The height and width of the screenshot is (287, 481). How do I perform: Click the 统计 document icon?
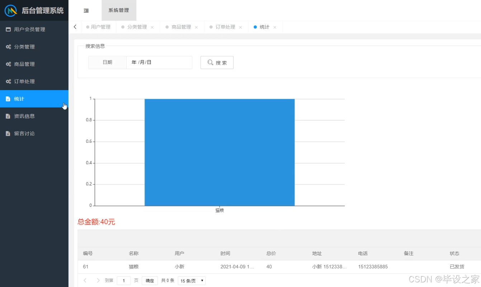click(x=9, y=99)
